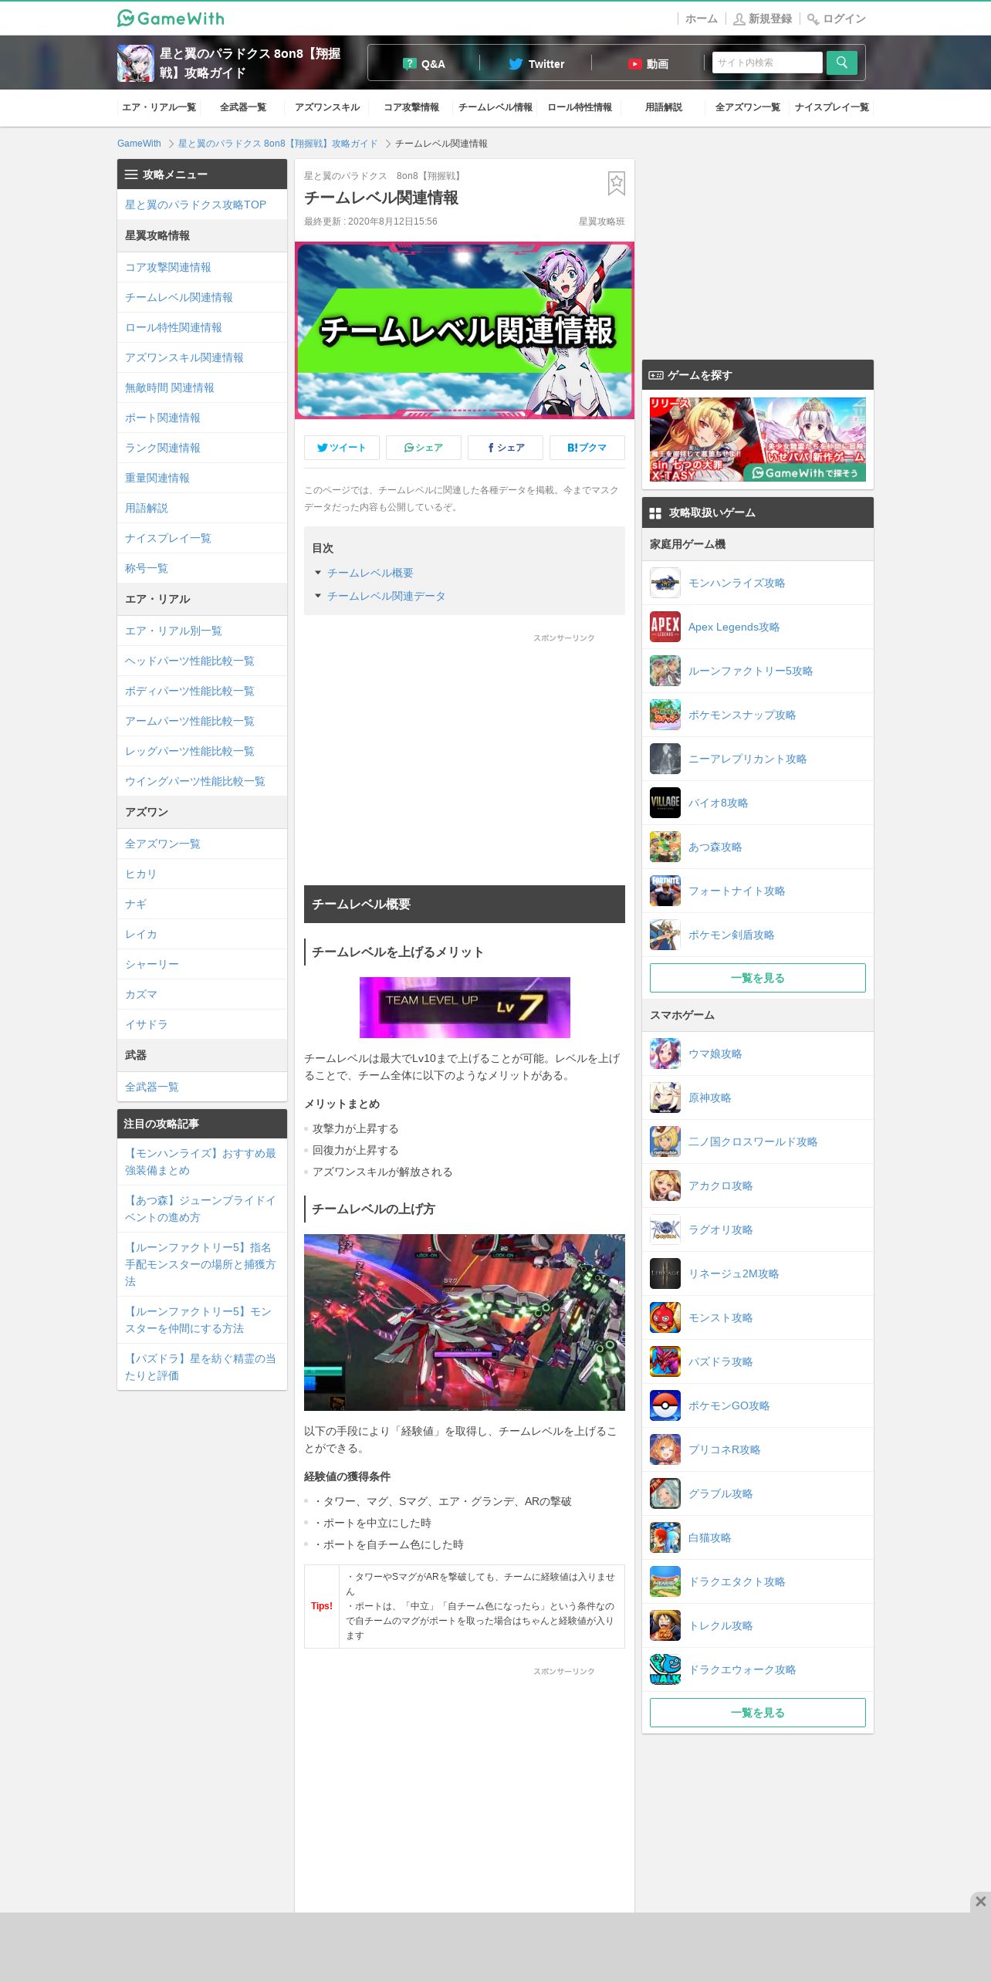Open the エア・リアル一覧 nav tab
Screen dimensions: 991x1982
coord(159,107)
